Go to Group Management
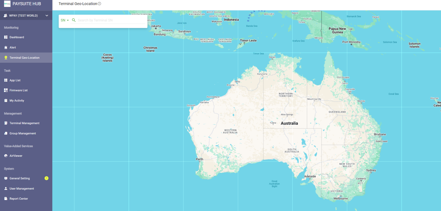 coord(26,133)
